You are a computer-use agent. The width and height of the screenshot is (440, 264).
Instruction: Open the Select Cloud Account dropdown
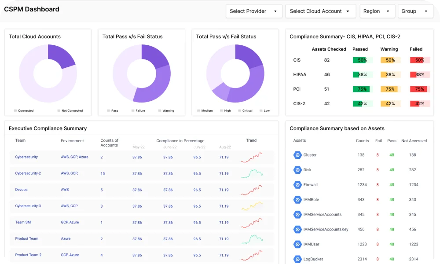[320, 11]
